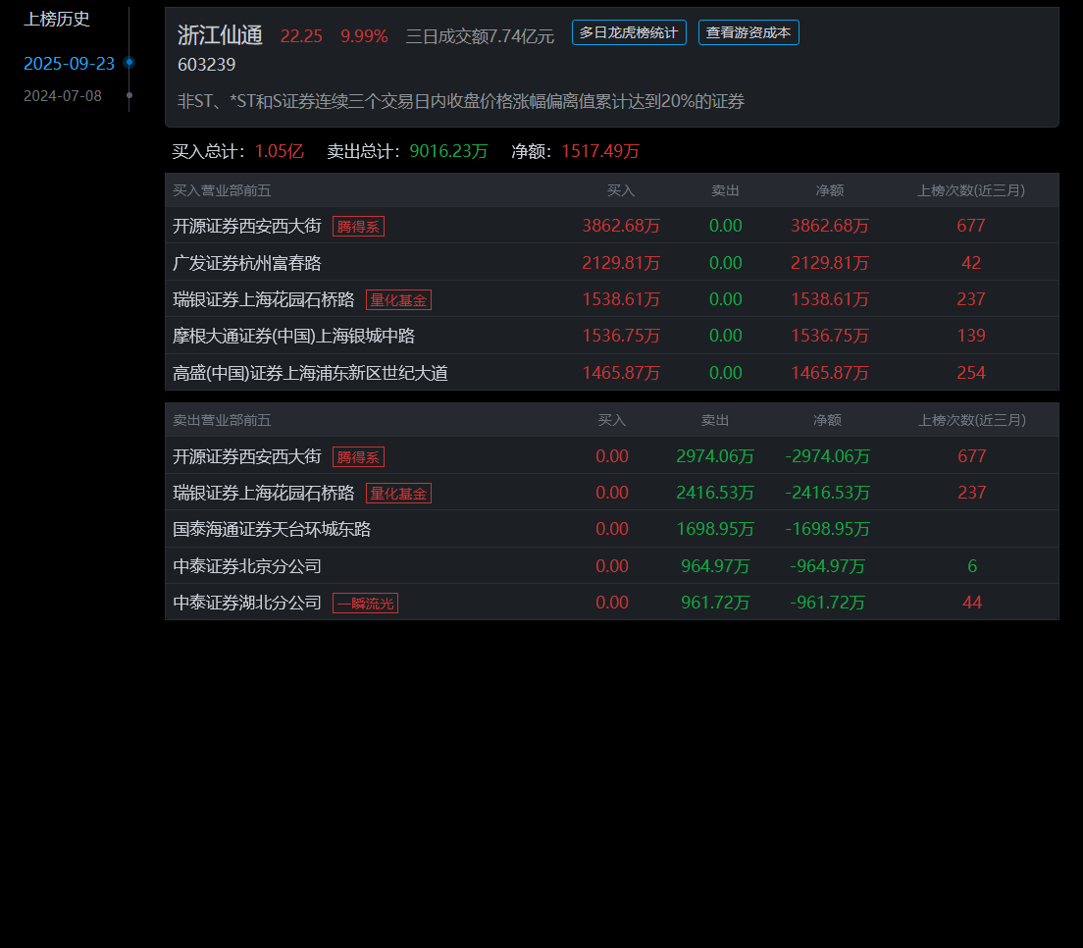This screenshot has width=1083, height=948.
Task: Open 开源证券西安西大街 in sell table
Action: 246,456
